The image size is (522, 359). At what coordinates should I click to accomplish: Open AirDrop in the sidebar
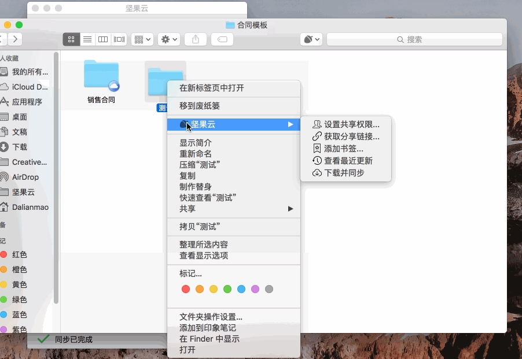[25, 177]
